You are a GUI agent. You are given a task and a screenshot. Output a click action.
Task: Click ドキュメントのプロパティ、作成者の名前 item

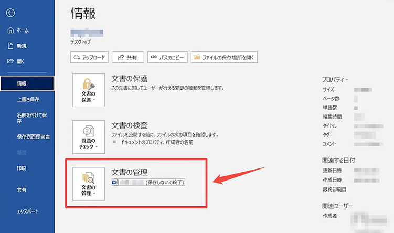point(157,142)
